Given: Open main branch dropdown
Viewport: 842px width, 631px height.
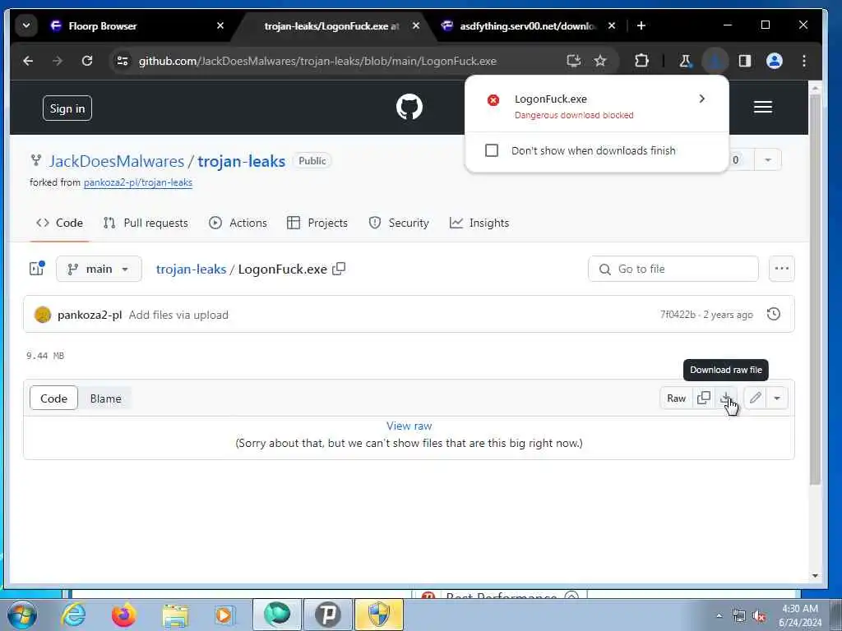Looking at the screenshot, I should (99, 269).
